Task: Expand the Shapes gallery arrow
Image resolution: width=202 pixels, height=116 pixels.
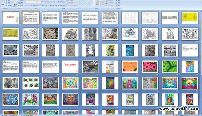Action: pos(94,5)
